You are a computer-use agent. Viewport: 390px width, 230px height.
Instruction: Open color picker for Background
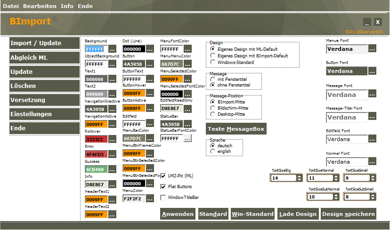click(x=112, y=49)
